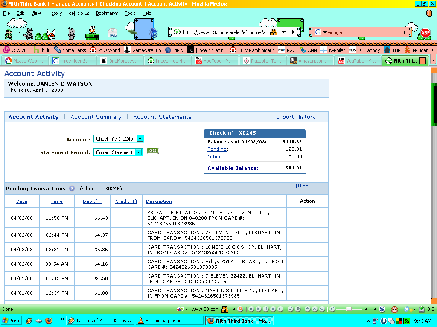Click the help question mark beside Pending Transactions
This screenshot has height=327, width=437.
click(x=72, y=189)
